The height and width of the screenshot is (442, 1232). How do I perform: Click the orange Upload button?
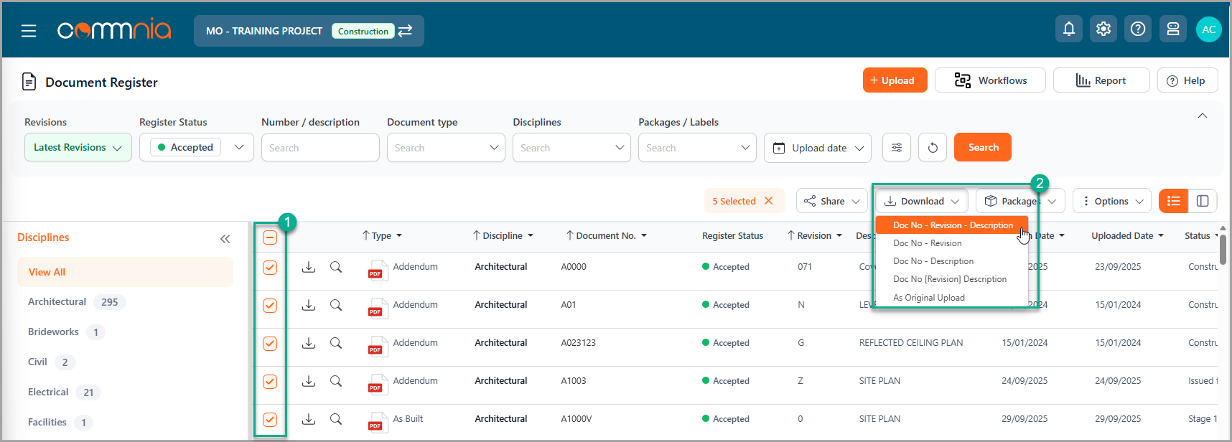pyautogui.click(x=895, y=80)
